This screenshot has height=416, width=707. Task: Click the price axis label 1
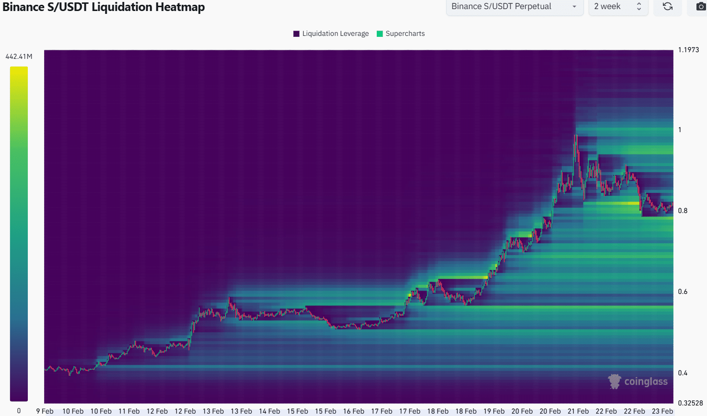[680, 130]
